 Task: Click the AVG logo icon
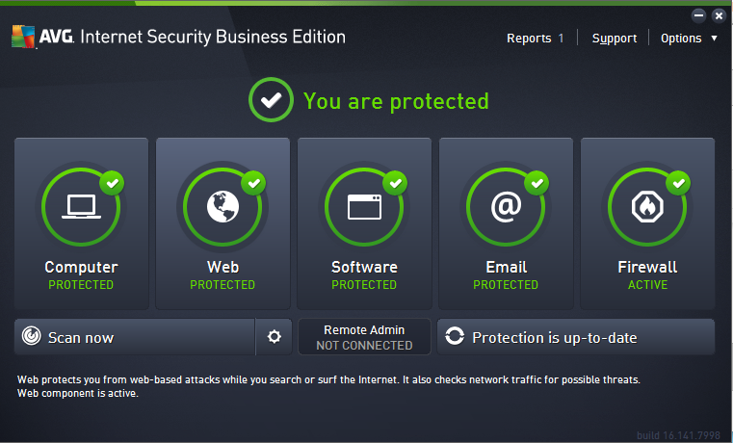[x=23, y=37]
